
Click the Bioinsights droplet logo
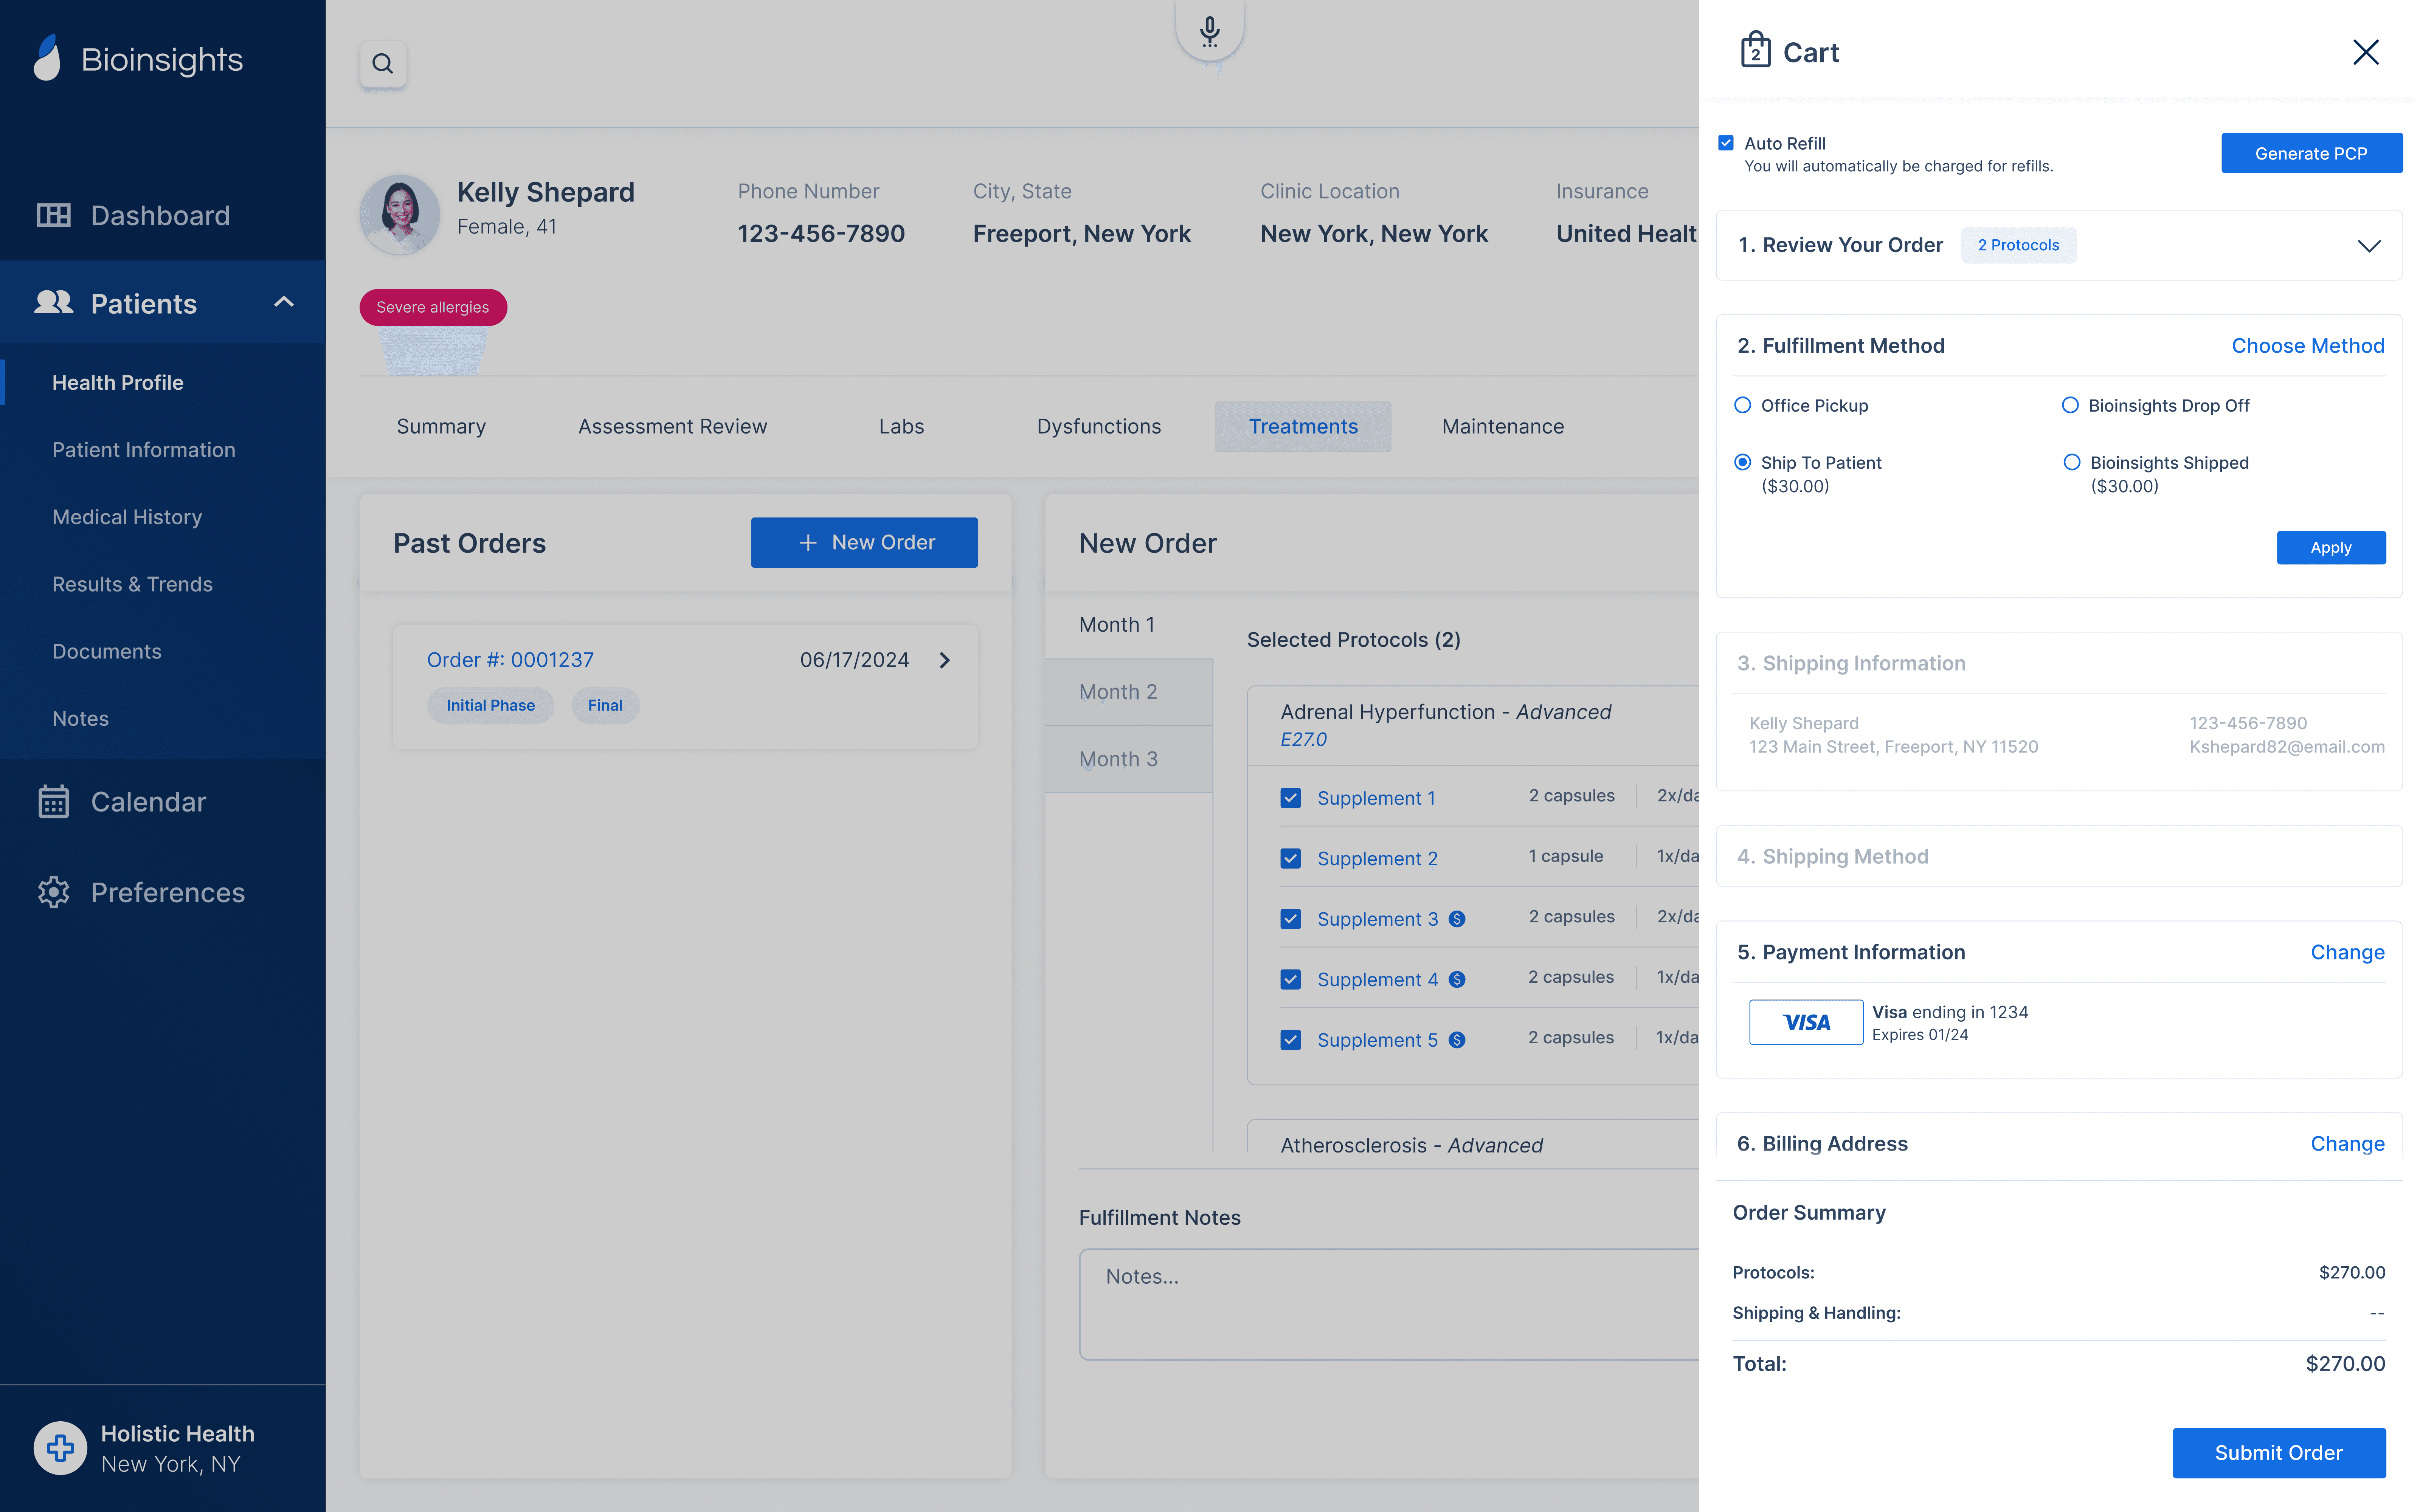coord(47,58)
